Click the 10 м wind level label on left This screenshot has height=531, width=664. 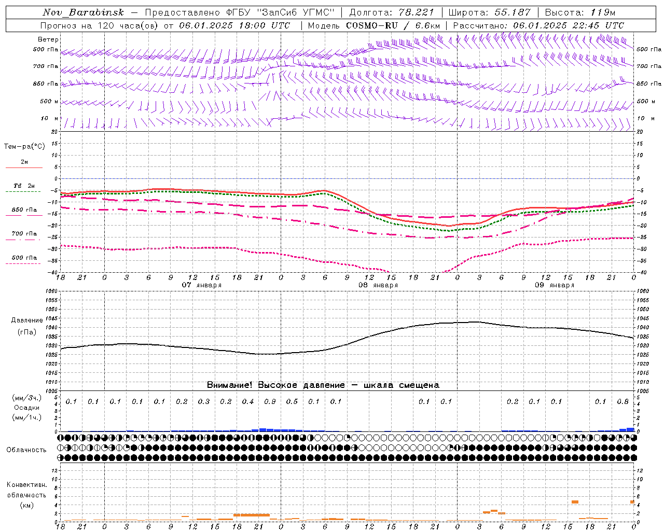click(50, 118)
